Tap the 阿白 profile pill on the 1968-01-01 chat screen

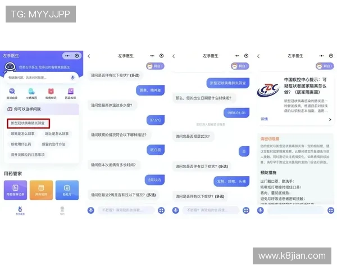coord(240,66)
